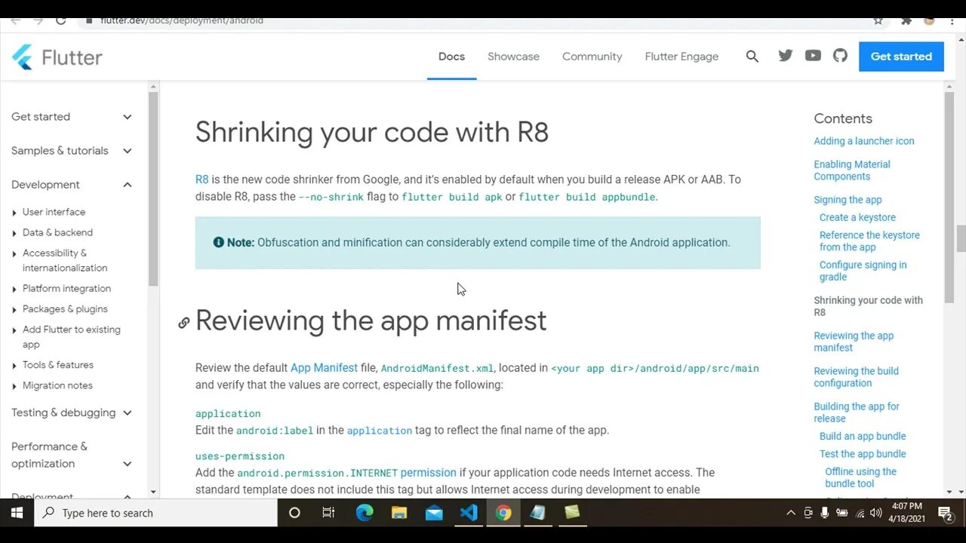Open Cortana circle in taskbar
Screen dimensions: 966x543
[x=294, y=513]
